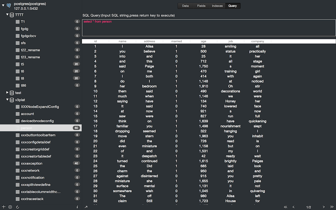The width and height of the screenshot is (336, 210).
Task: Select the account table in sidebar
Action: [27, 114]
